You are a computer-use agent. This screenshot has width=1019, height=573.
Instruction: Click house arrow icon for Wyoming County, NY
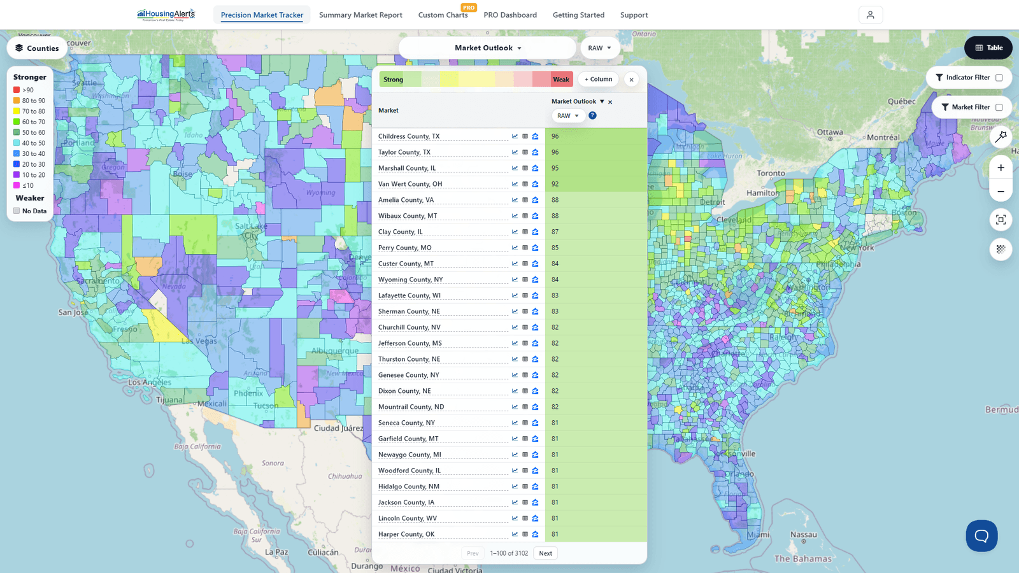536,279
